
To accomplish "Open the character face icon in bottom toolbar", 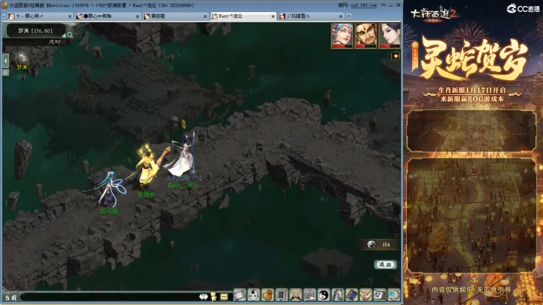I will click(x=254, y=294).
